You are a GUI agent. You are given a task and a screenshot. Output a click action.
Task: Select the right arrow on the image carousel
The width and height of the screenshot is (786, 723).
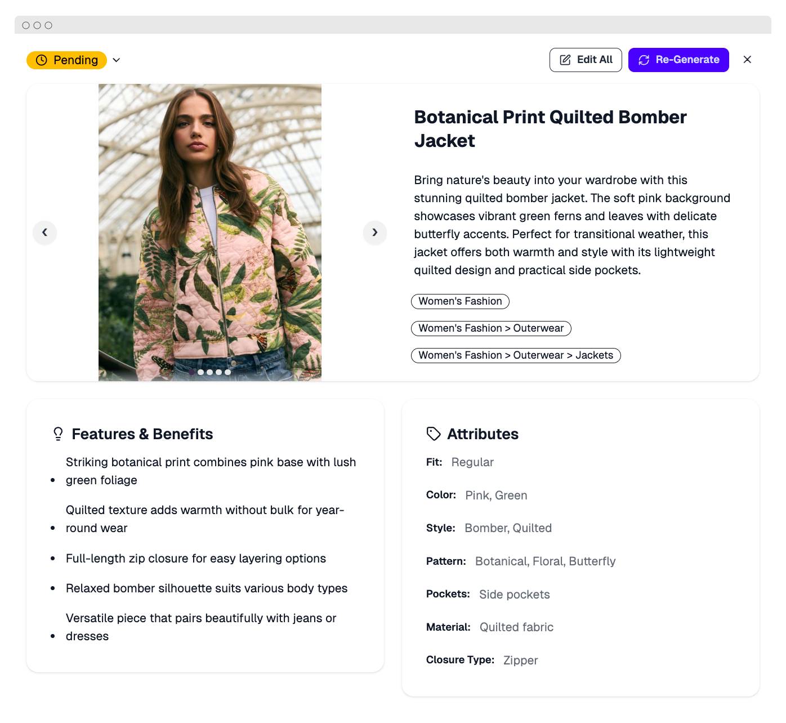pos(375,233)
